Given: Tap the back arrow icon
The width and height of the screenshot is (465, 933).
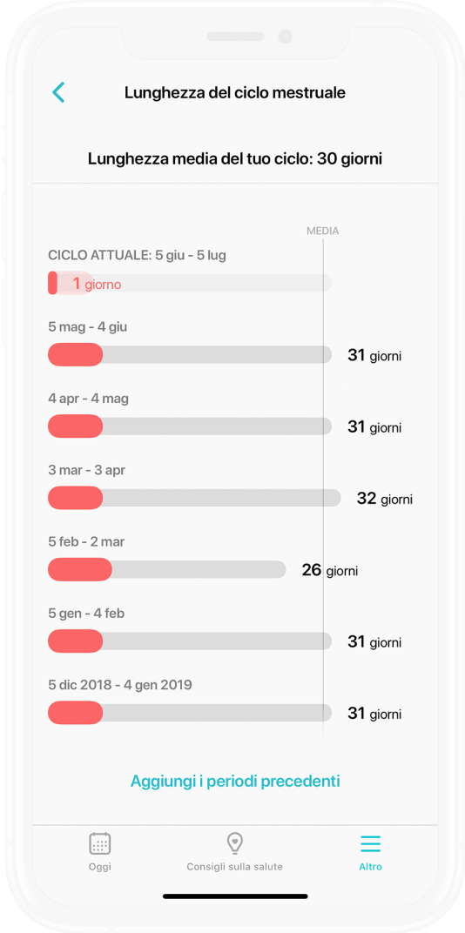Looking at the screenshot, I should point(58,93).
